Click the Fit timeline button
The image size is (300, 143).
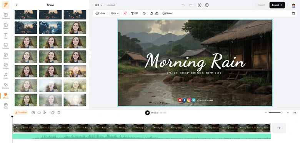tap(295, 113)
